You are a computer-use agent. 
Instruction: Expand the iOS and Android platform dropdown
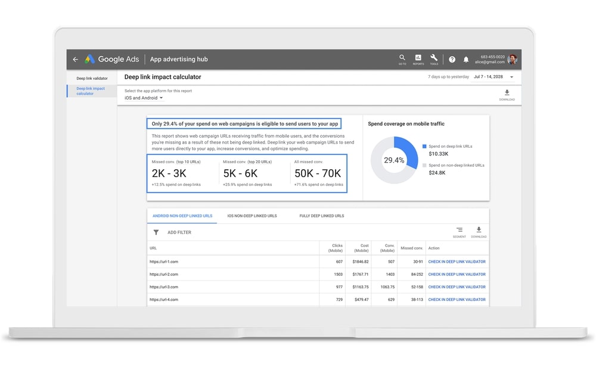coord(144,98)
